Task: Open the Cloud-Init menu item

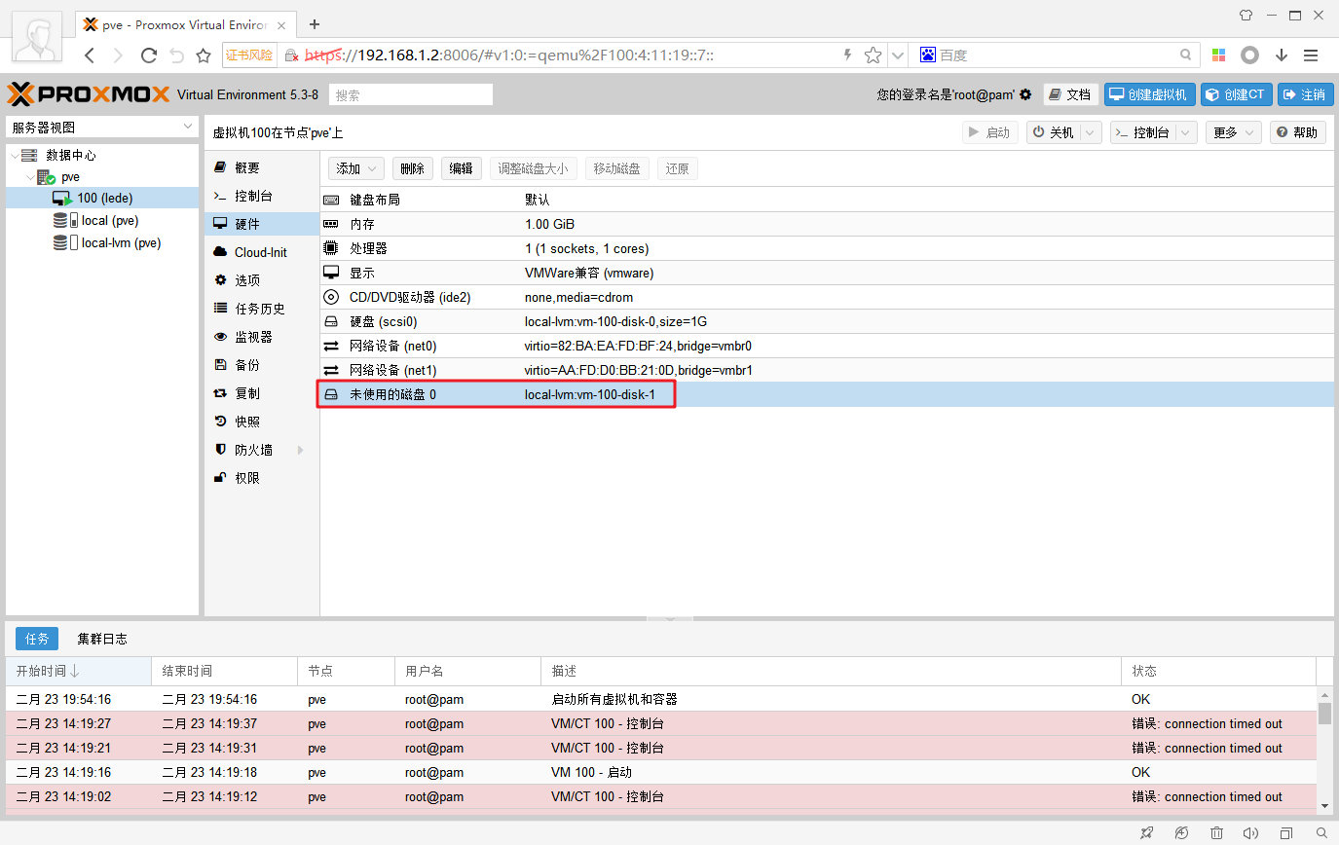Action: coord(262,252)
